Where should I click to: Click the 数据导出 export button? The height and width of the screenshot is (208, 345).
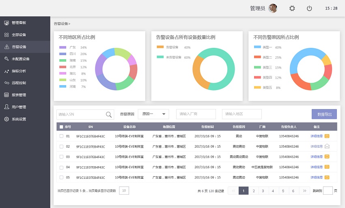(x=324, y=114)
